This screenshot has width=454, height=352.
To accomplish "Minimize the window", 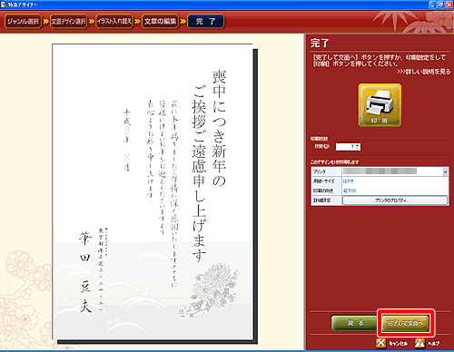I will [432, 5].
